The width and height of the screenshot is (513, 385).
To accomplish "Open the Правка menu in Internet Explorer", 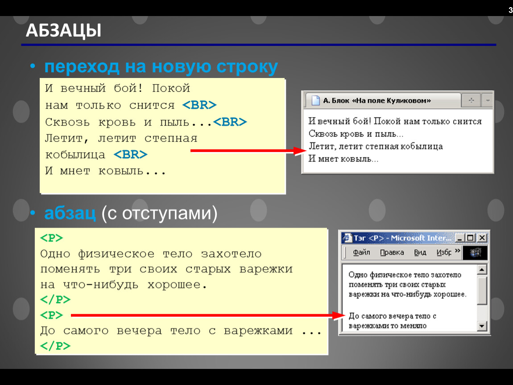I will [x=392, y=252].
